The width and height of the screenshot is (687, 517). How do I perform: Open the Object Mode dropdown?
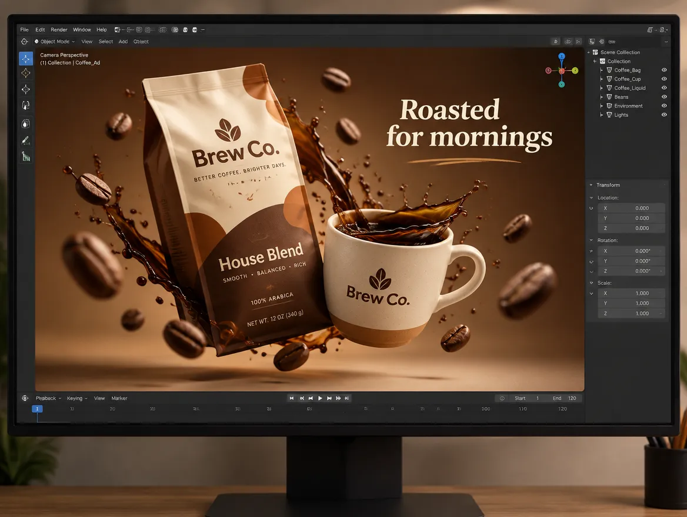[x=55, y=42]
